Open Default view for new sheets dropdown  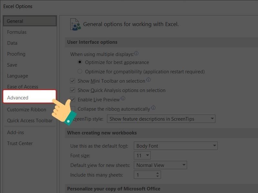(160, 165)
